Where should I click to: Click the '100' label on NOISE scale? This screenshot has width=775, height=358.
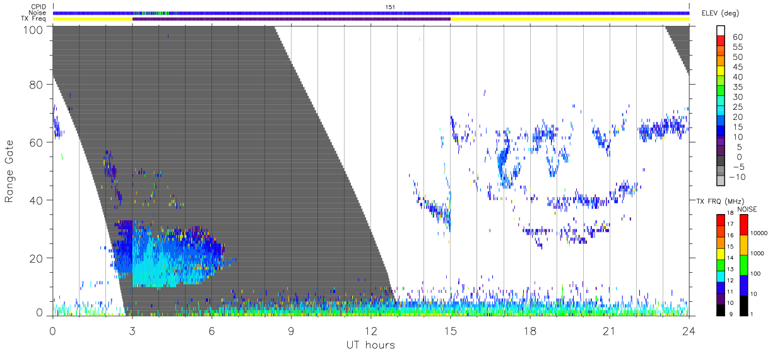click(757, 275)
